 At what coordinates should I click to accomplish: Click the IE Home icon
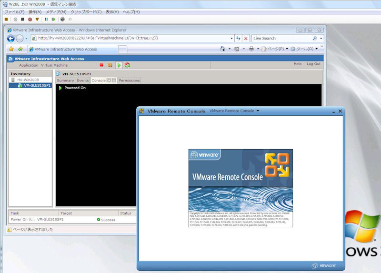[222, 49]
